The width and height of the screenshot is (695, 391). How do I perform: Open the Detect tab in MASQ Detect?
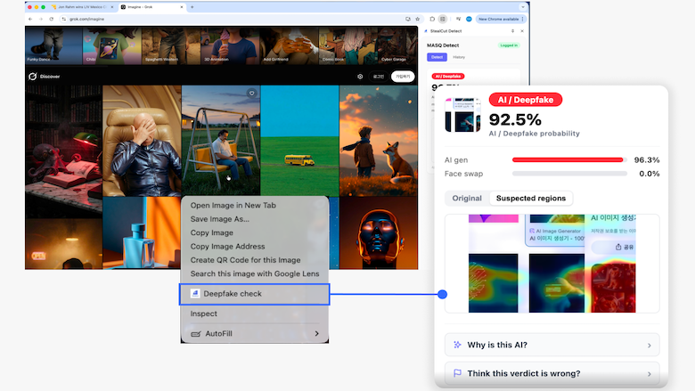tap(437, 57)
